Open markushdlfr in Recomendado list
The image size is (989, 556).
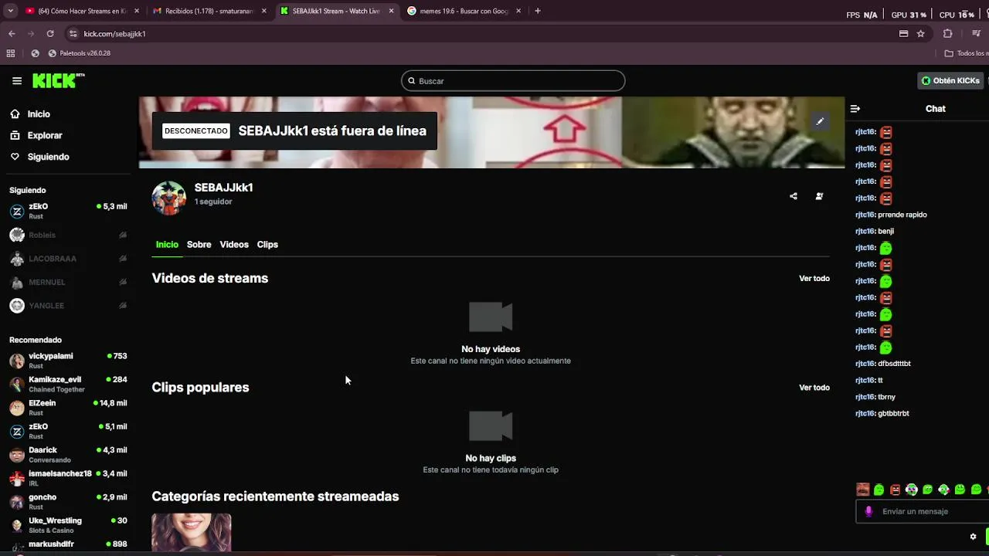tap(68, 545)
